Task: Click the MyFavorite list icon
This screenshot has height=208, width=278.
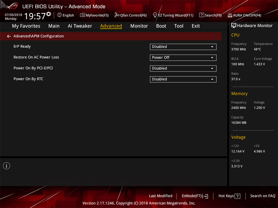Action: pyautogui.click(x=82, y=15)
